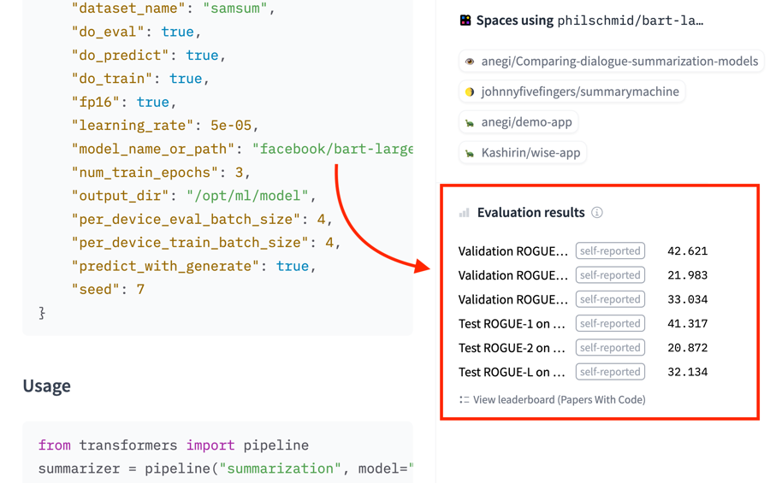
Task: Click the self-reported badge beside 42.621
Action: tap(610, 251)
